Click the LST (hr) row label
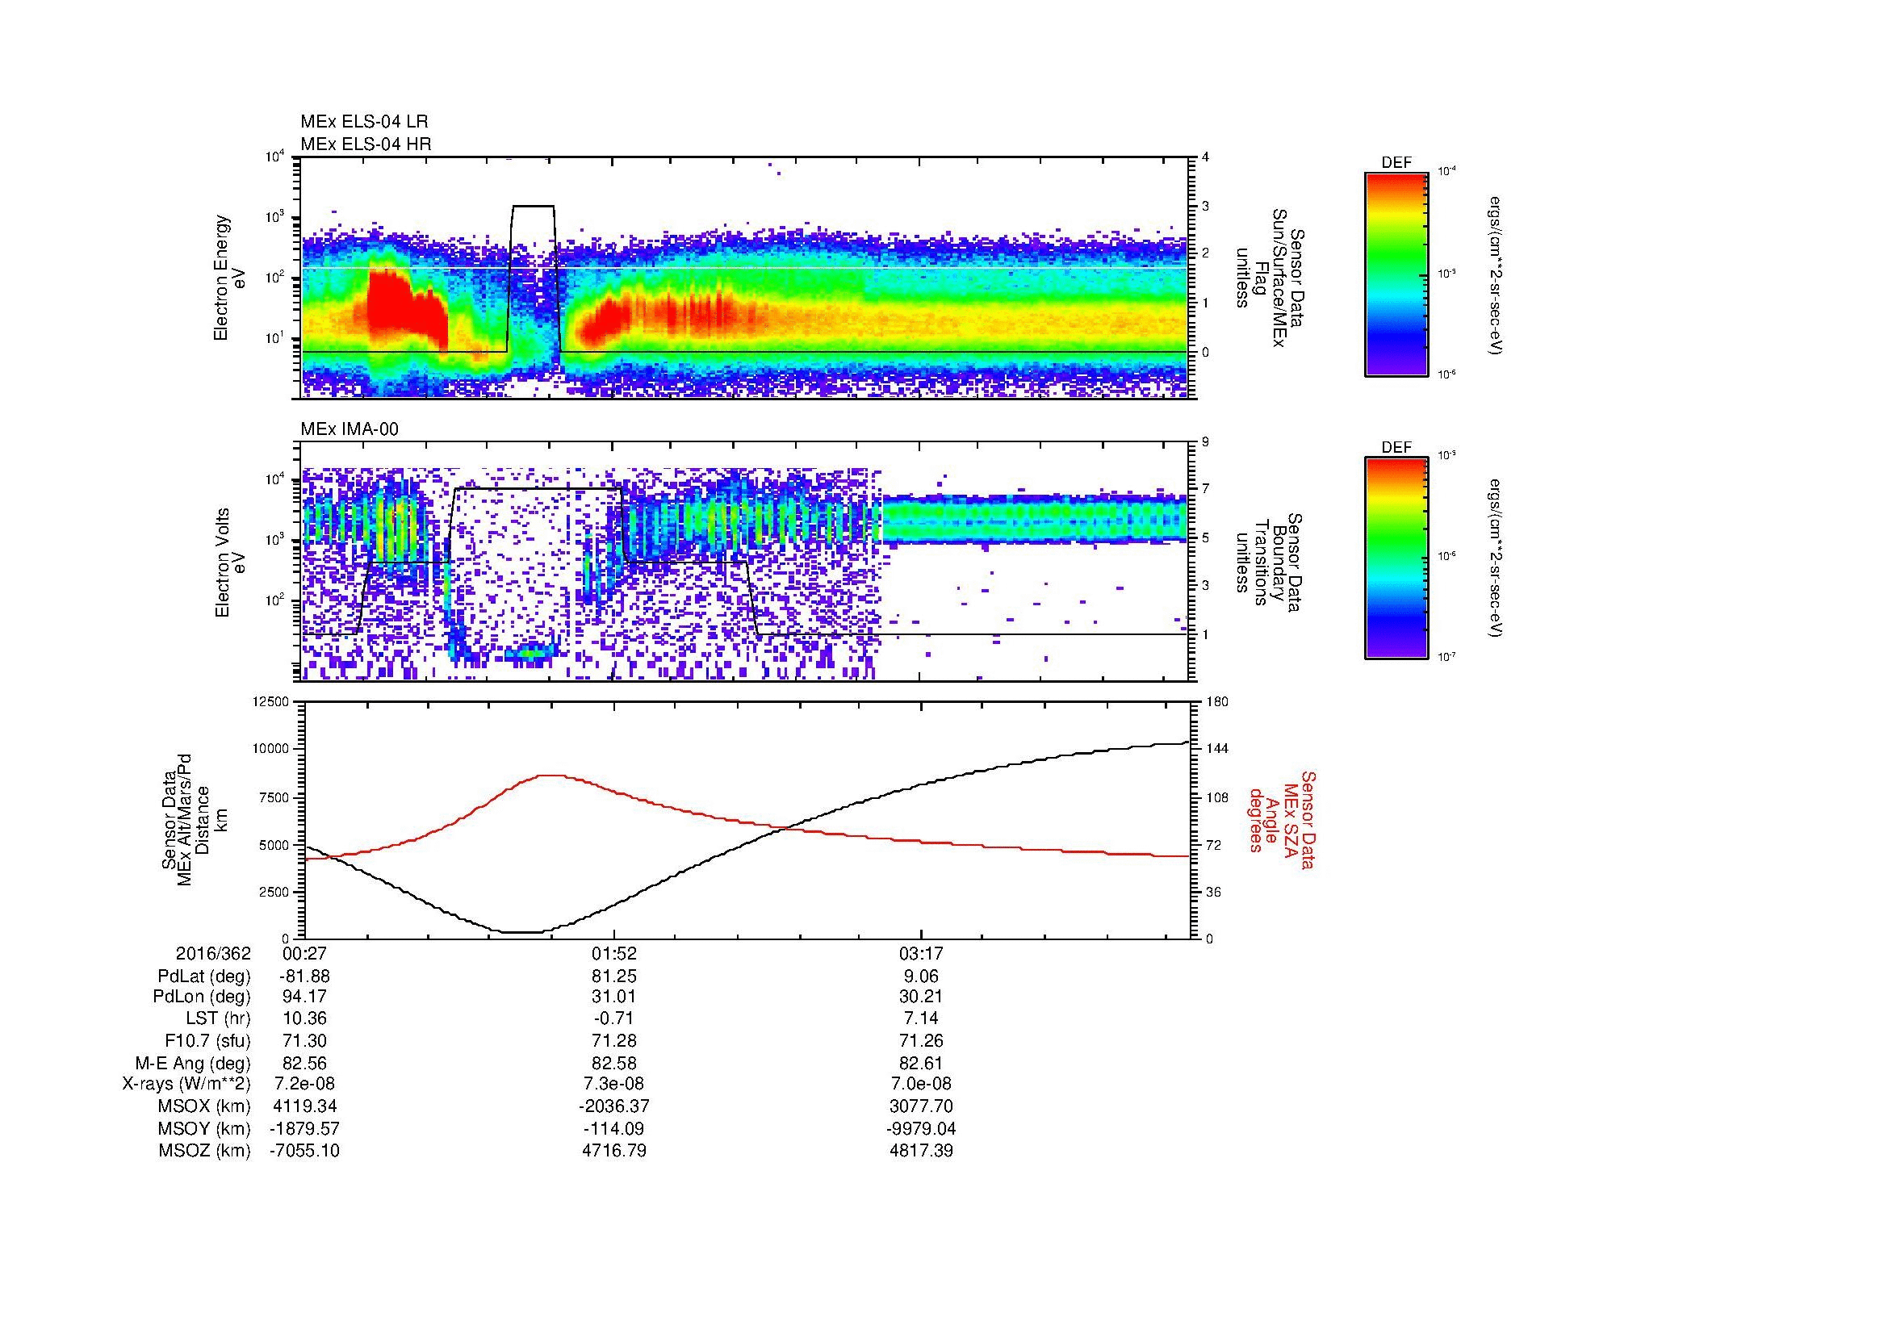 pos(218,1018)
